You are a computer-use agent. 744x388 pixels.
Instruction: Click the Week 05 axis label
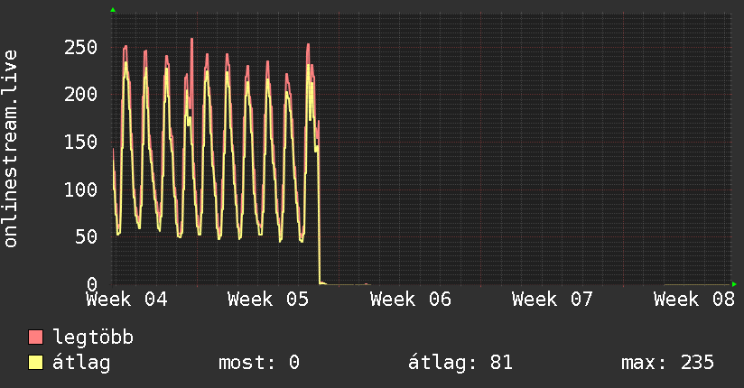269,299
